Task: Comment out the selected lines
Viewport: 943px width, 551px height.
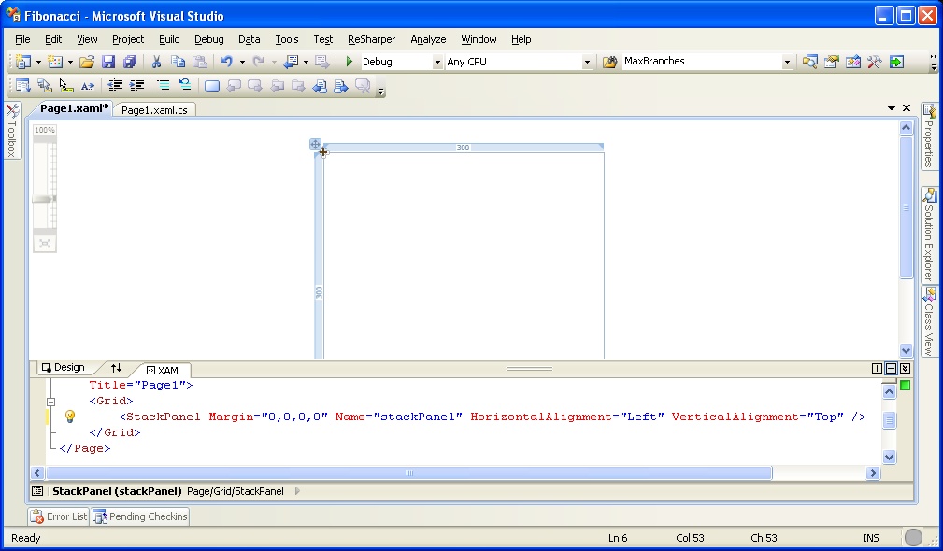Action: [163, 86]
